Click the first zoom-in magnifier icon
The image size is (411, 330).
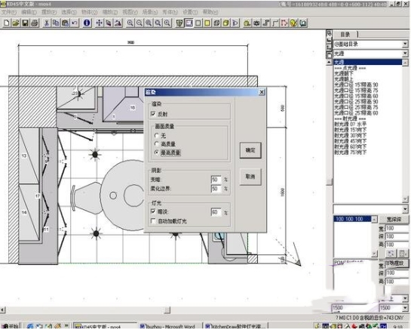click(130, 23)
